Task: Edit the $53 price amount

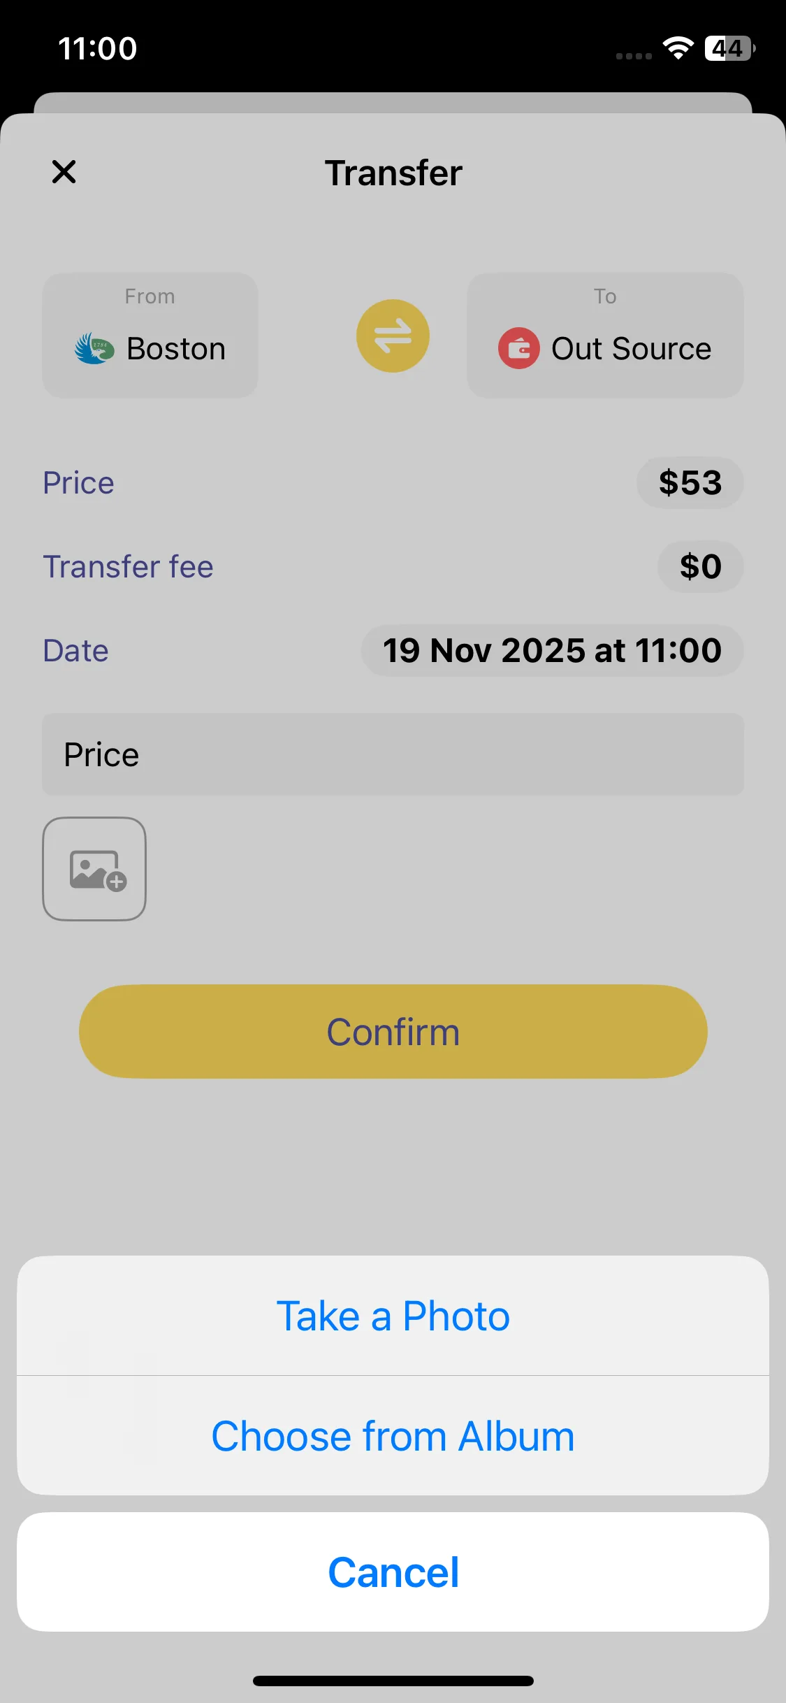Action: coord(690,483)
